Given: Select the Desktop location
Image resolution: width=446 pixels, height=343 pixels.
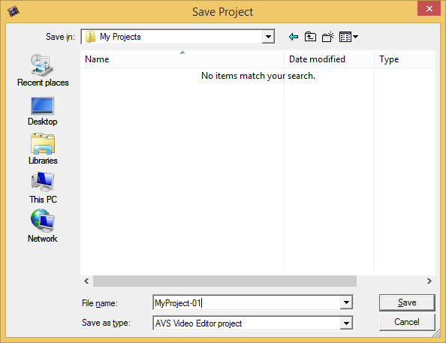Looking at the screenshot, I should (43, 112).
